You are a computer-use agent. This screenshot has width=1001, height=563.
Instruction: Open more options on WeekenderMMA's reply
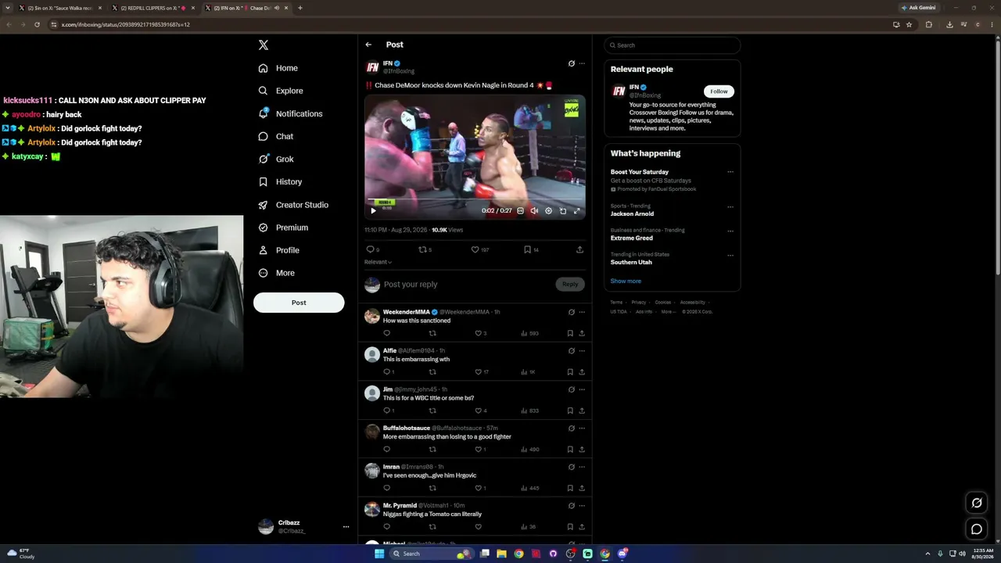point(582,312)
